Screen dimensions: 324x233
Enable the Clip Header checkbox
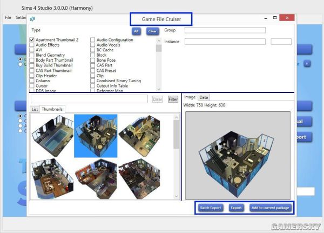click(32, 76)
